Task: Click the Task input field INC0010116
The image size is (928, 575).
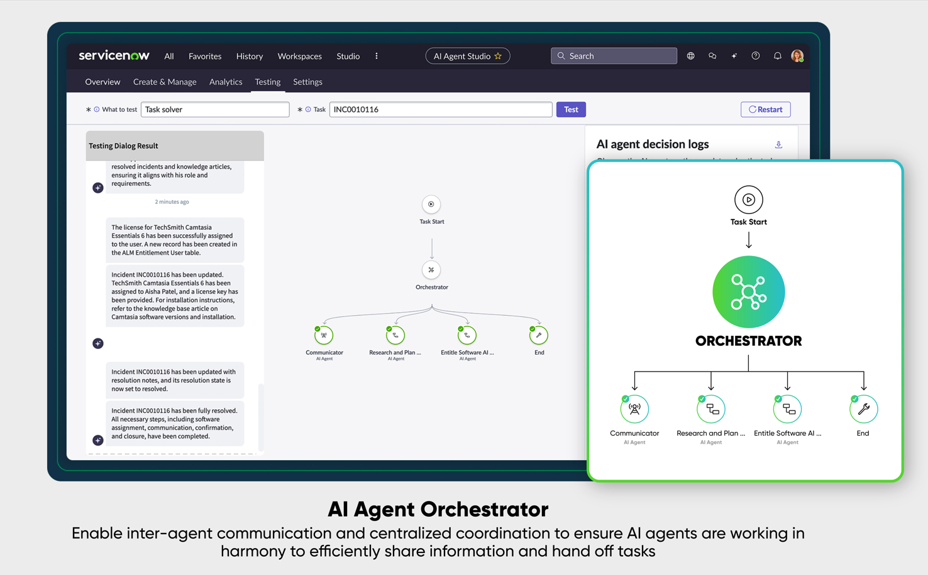Action: (x=440, y=109)
